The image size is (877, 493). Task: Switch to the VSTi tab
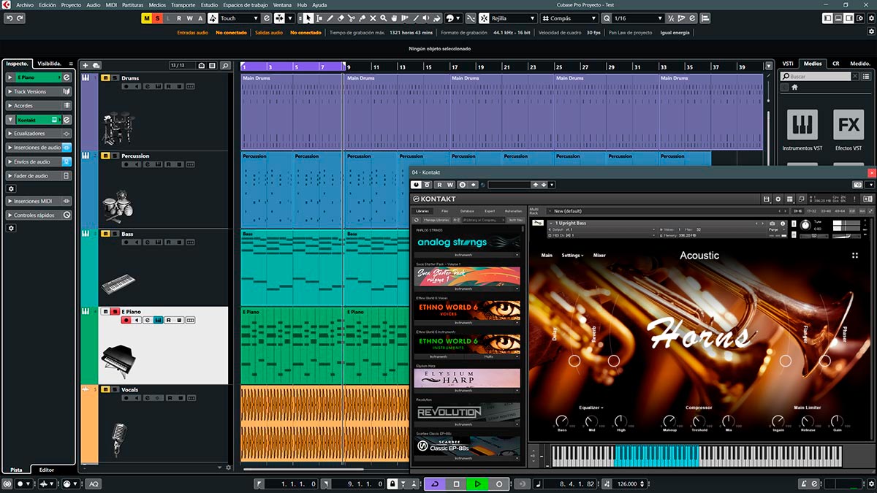click(788, 64)
